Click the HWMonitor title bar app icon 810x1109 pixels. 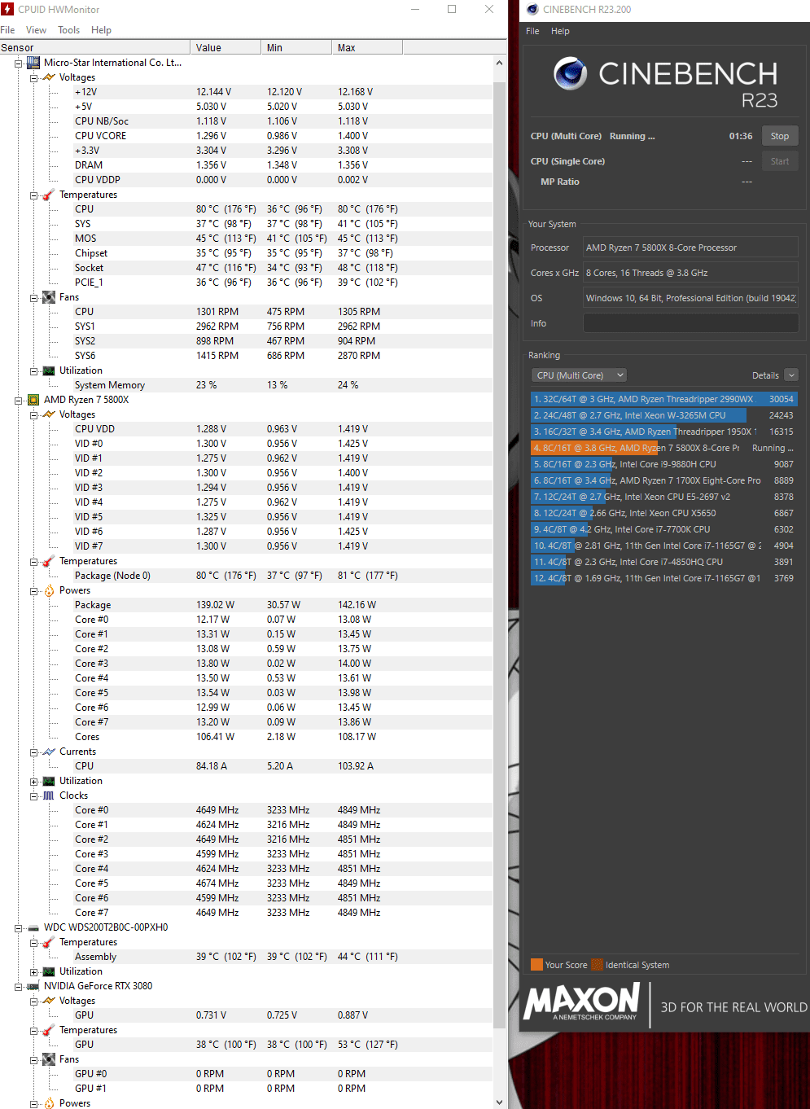tap(8, 10)
